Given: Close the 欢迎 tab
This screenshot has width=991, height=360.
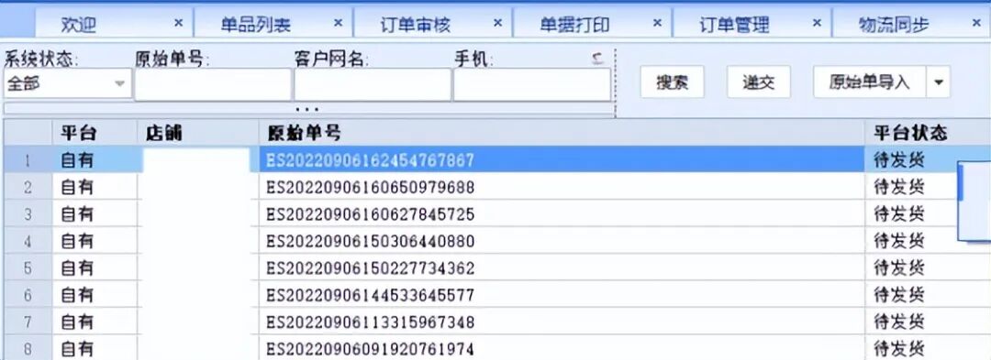Looking at the screenshot, I should [x=178, y=23].
